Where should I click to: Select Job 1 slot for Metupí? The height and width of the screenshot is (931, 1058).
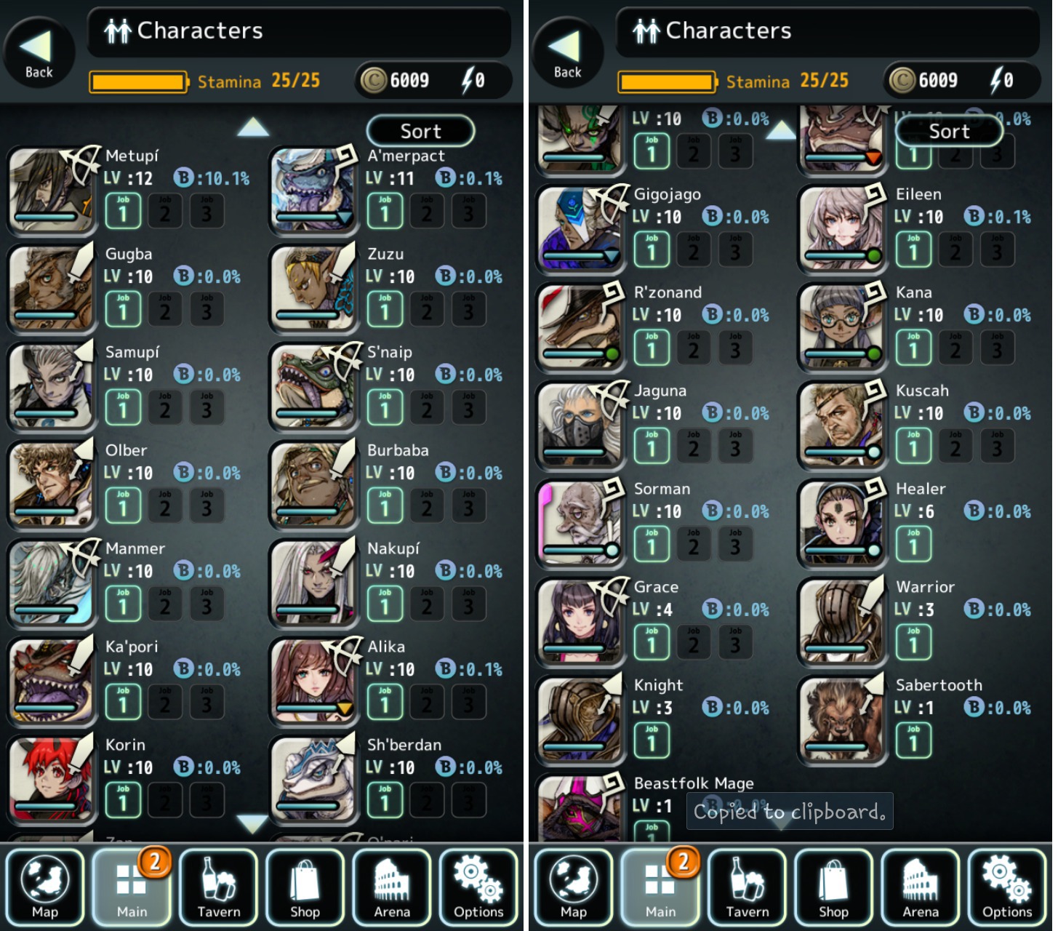123,211
